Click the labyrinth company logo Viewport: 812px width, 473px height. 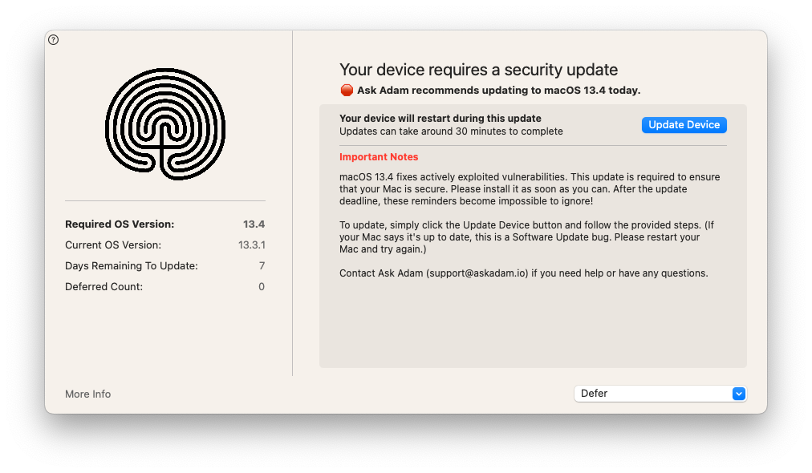pos(165,124)
